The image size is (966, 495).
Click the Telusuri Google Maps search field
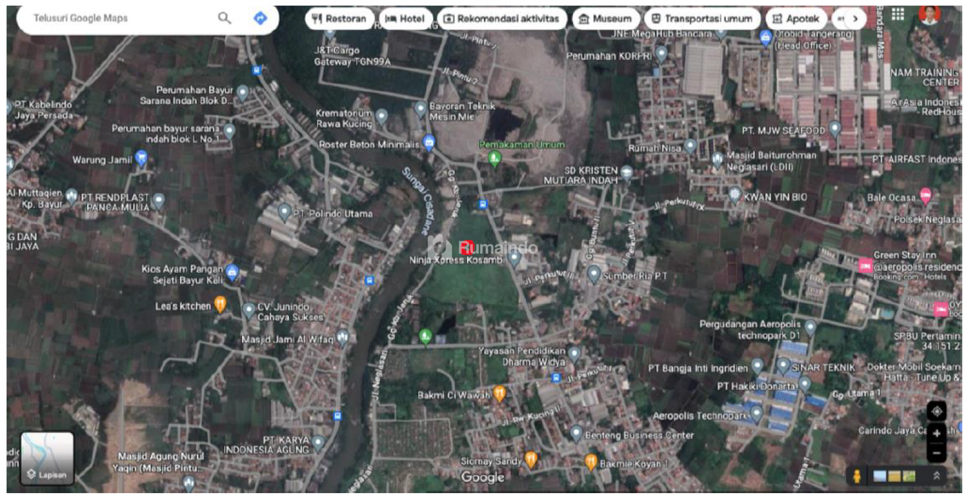[x=118, y=19]
